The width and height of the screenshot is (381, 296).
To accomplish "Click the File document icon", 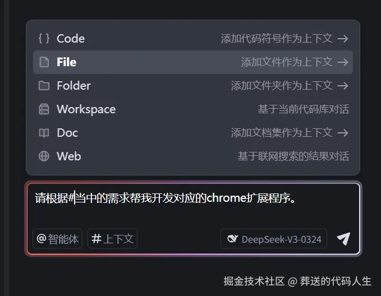I will coord(44,62).
